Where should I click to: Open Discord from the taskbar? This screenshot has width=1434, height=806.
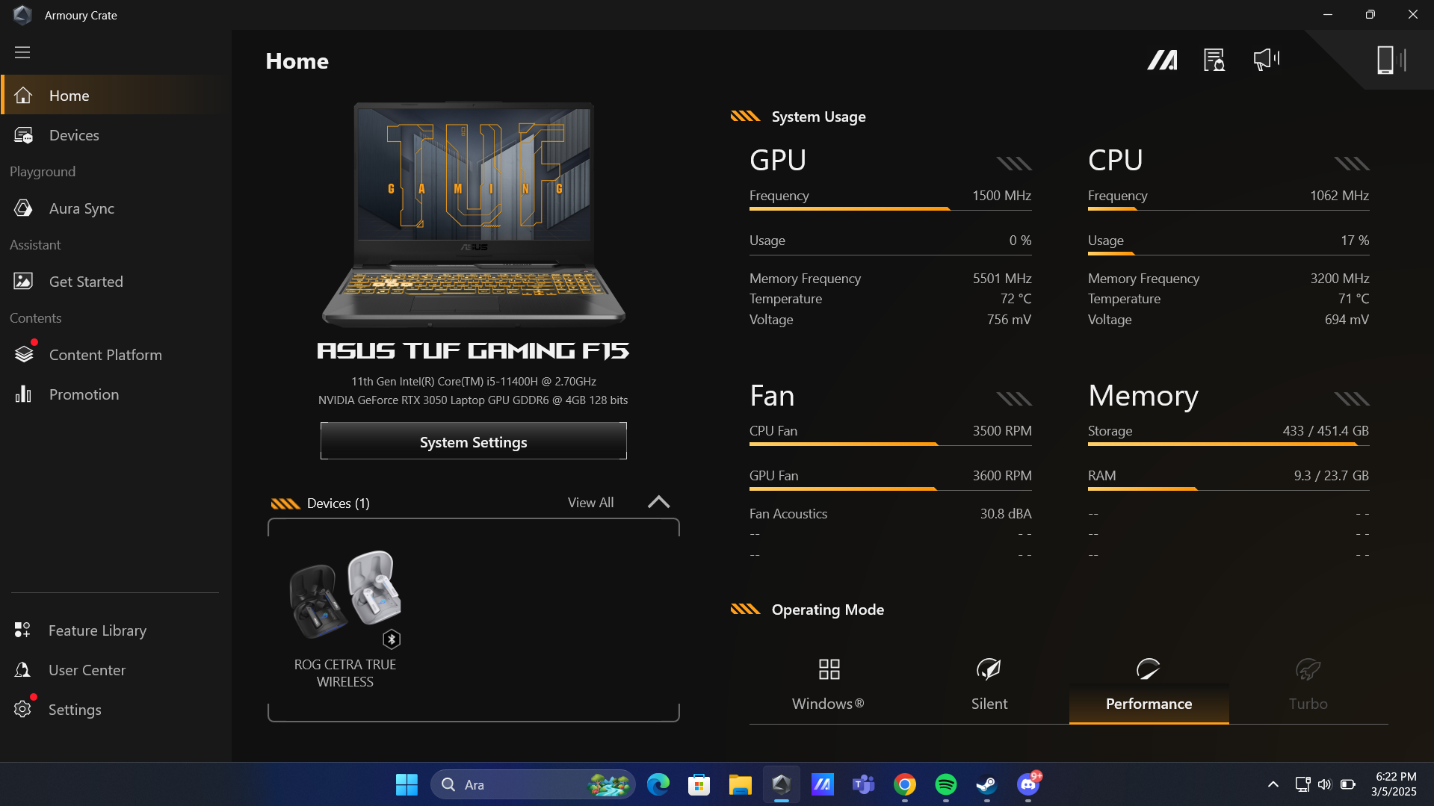(x=1028, y=784)
